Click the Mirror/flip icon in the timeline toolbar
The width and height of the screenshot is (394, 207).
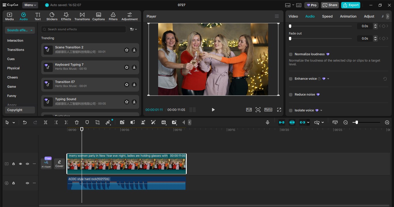click(x=108, y=122)
